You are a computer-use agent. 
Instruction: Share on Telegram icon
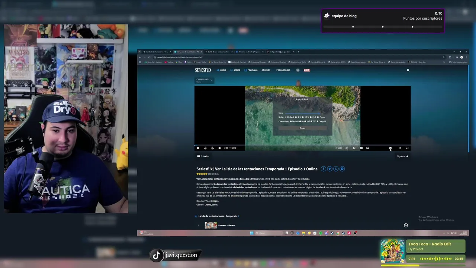tap(342, 169)
